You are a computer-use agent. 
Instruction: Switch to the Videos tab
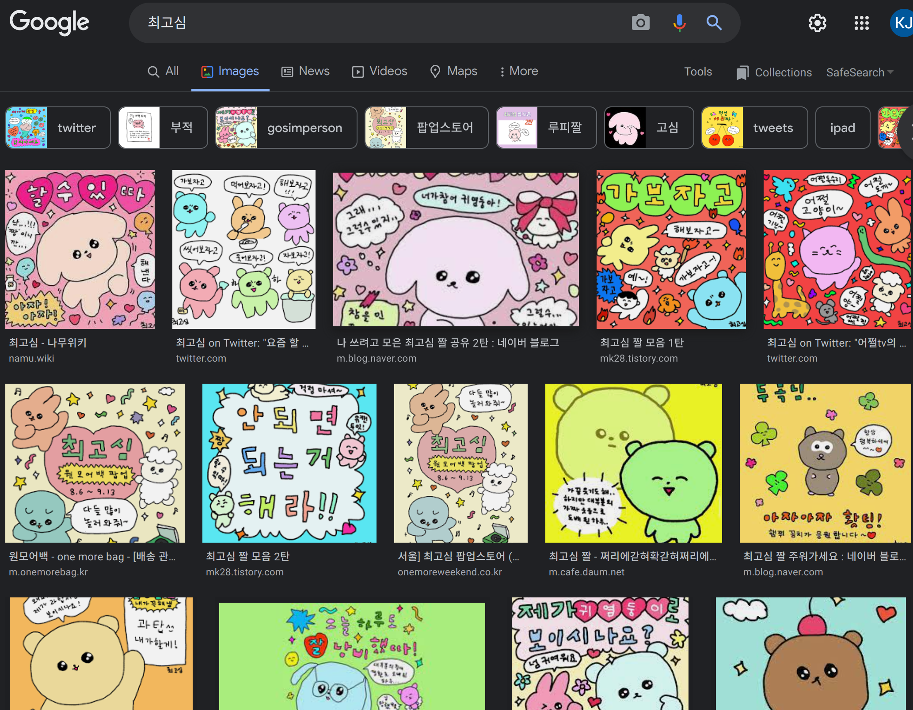(x=379, y=71)
